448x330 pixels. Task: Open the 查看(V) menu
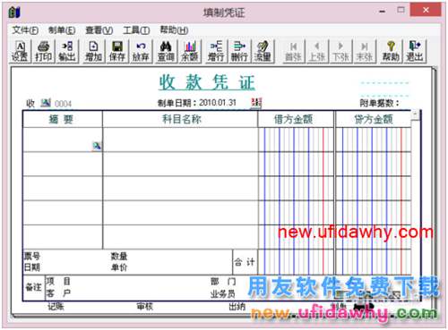(x=99, y=30)
